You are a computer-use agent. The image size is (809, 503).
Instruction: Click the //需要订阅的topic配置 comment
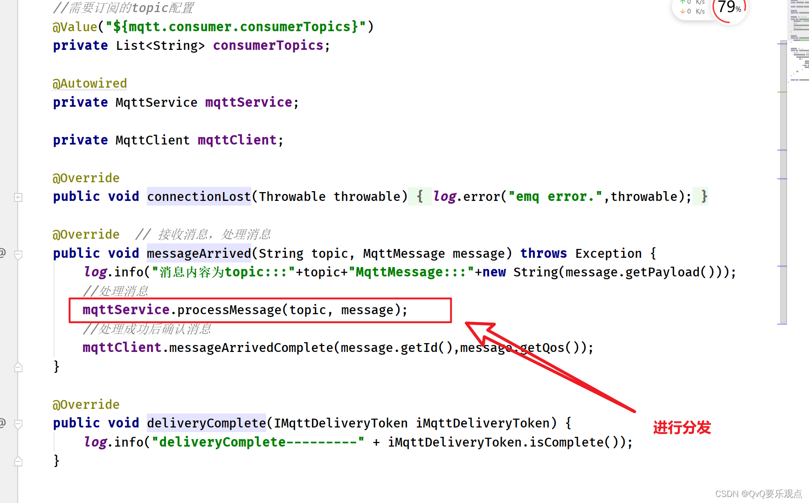[123, 8]
